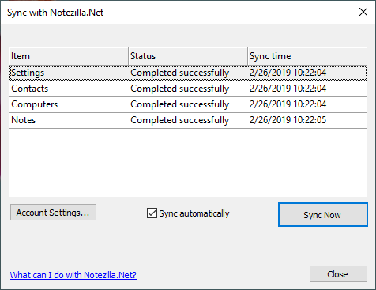Select the Computers row

point(188,104)
